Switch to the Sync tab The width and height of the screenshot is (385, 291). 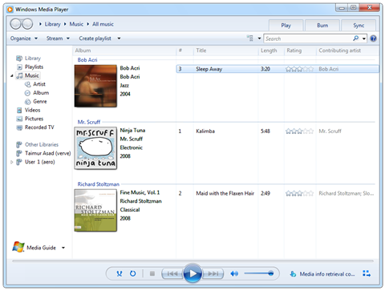[x=359, y=26]
